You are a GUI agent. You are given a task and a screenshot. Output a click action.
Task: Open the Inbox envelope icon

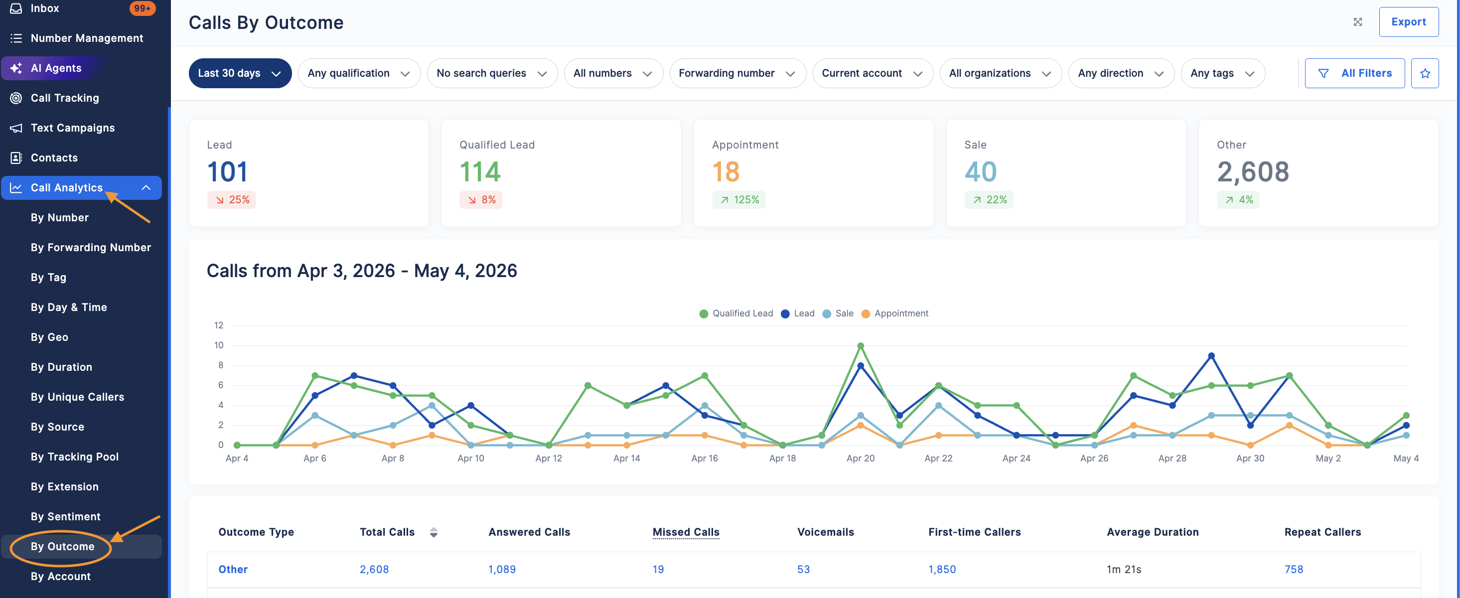[x=16, y=8]
